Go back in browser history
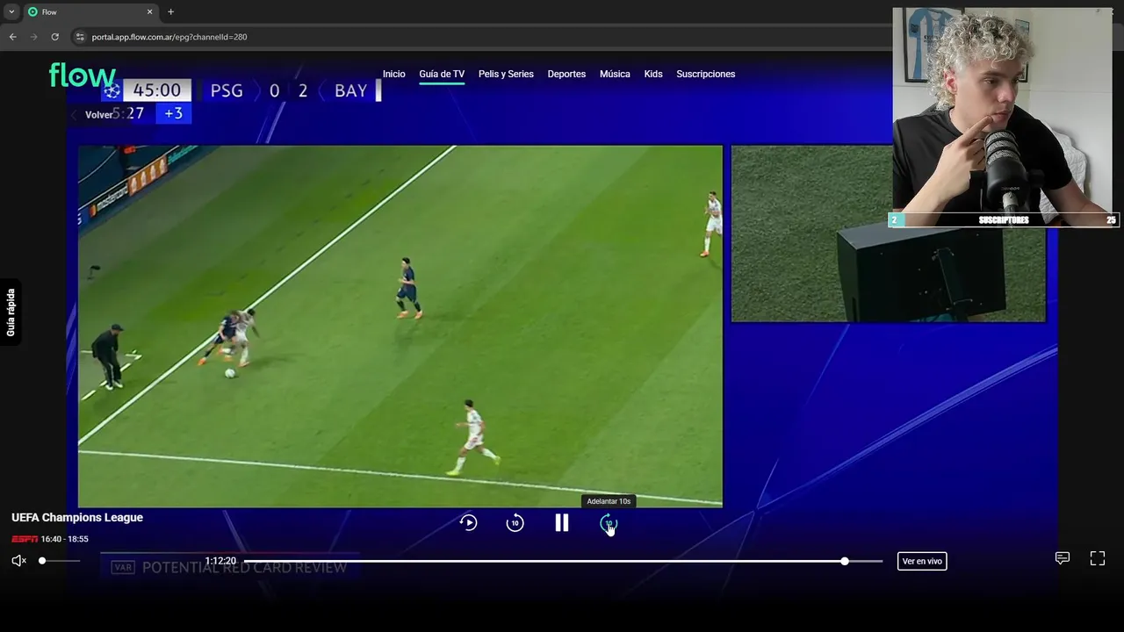The image size is (1124, 632). point(12,37)
